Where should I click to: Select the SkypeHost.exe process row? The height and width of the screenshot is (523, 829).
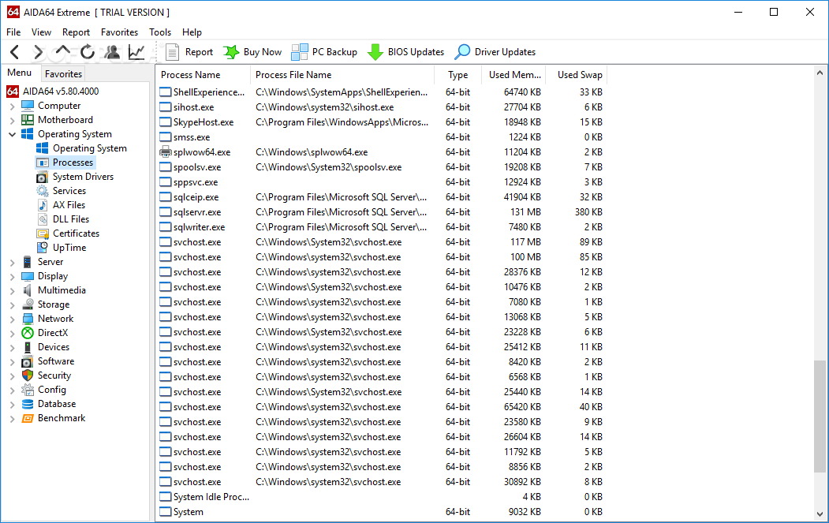382,122
